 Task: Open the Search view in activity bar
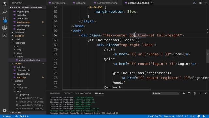tap(4, 12)
